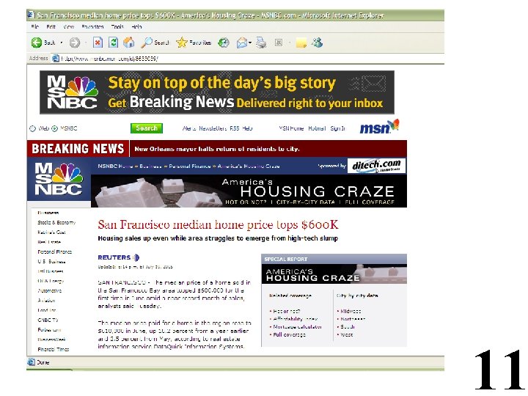The image size is (528, 396).
Task: Open the Favorites menu
Action: click(92, 26)
